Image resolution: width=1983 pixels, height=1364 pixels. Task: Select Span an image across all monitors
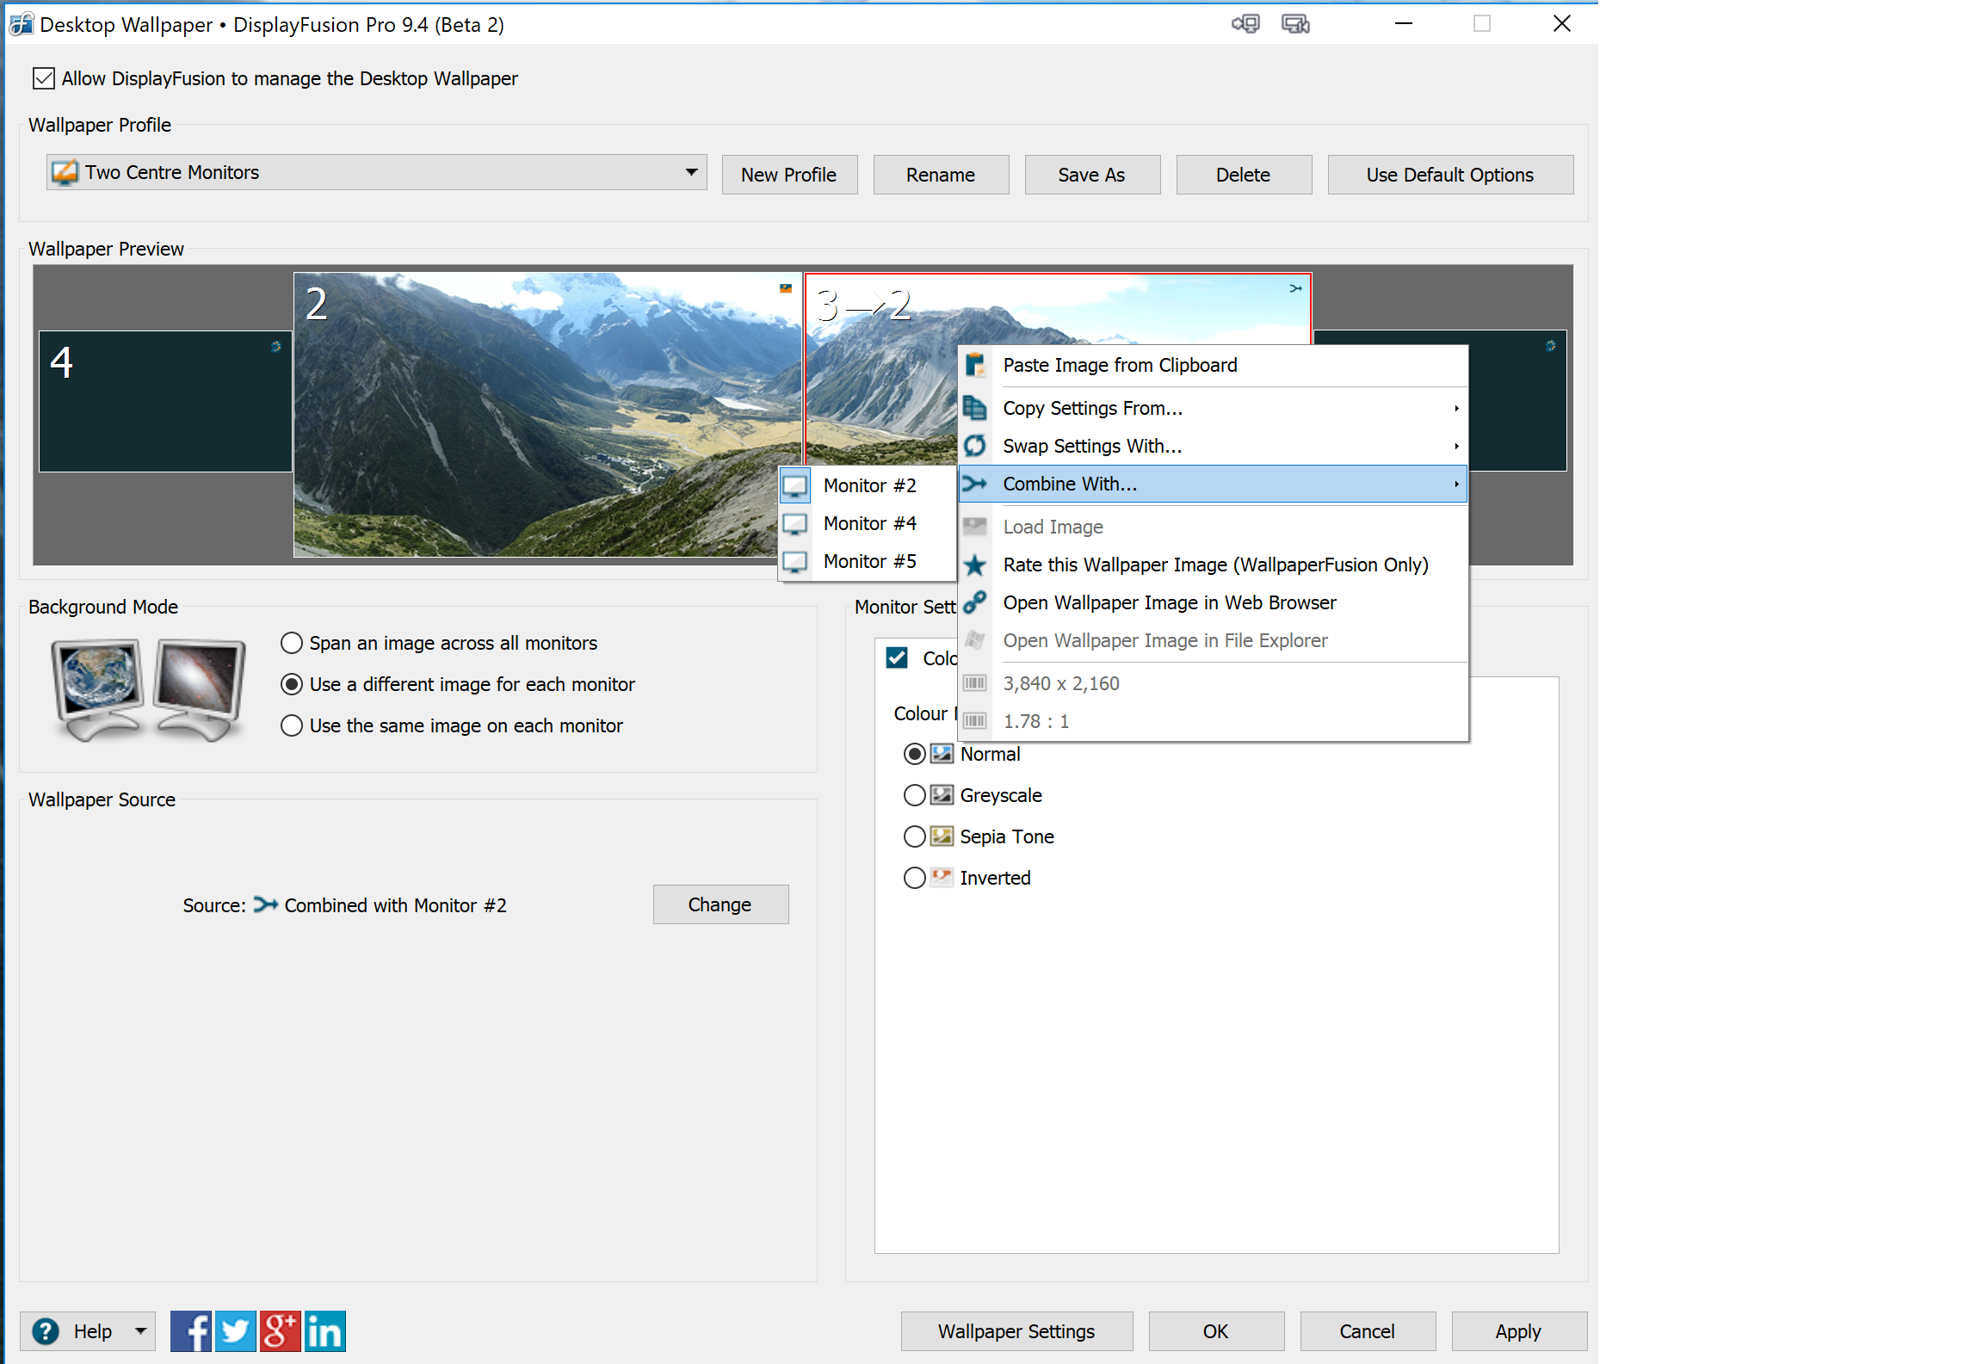tap(293, 644)
